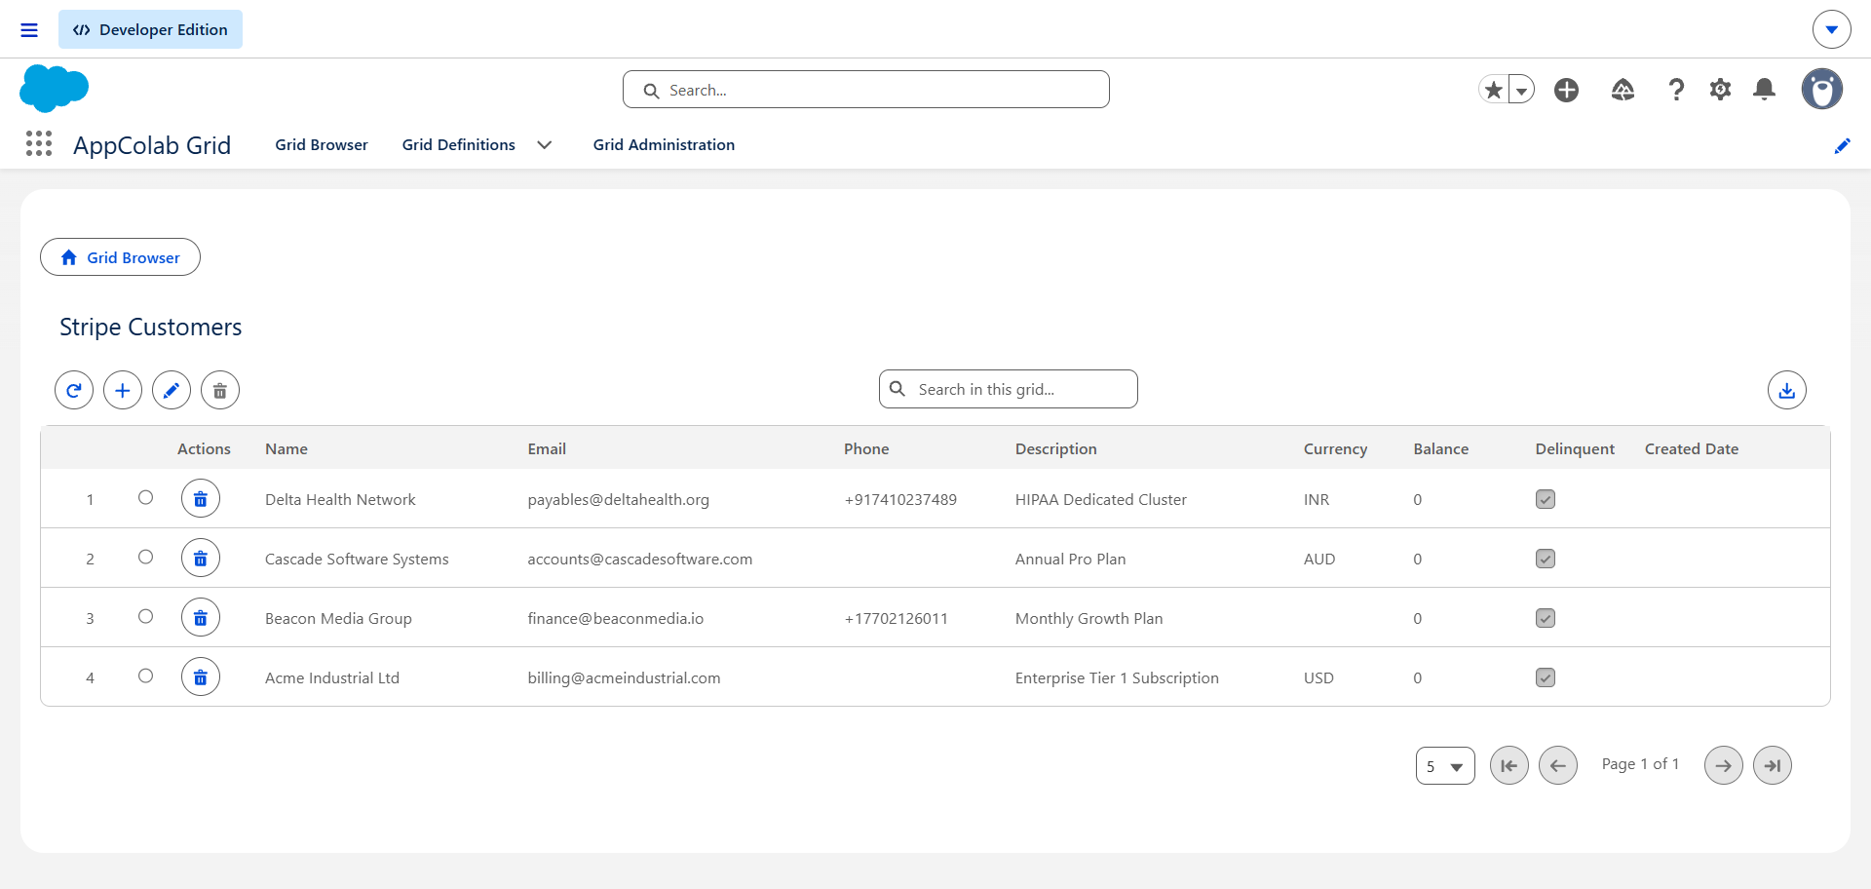Toggle Delinquent checkbox for Cascade Software Systems

[x=1546, y=559]
